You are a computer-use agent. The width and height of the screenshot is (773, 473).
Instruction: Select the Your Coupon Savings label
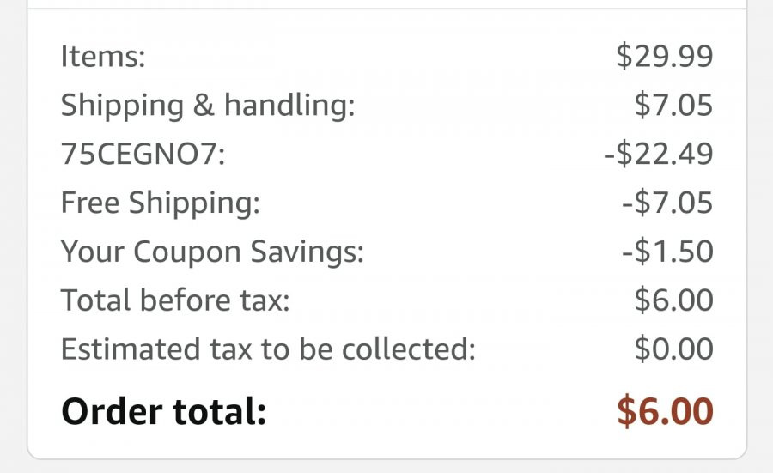coord(212,252)
